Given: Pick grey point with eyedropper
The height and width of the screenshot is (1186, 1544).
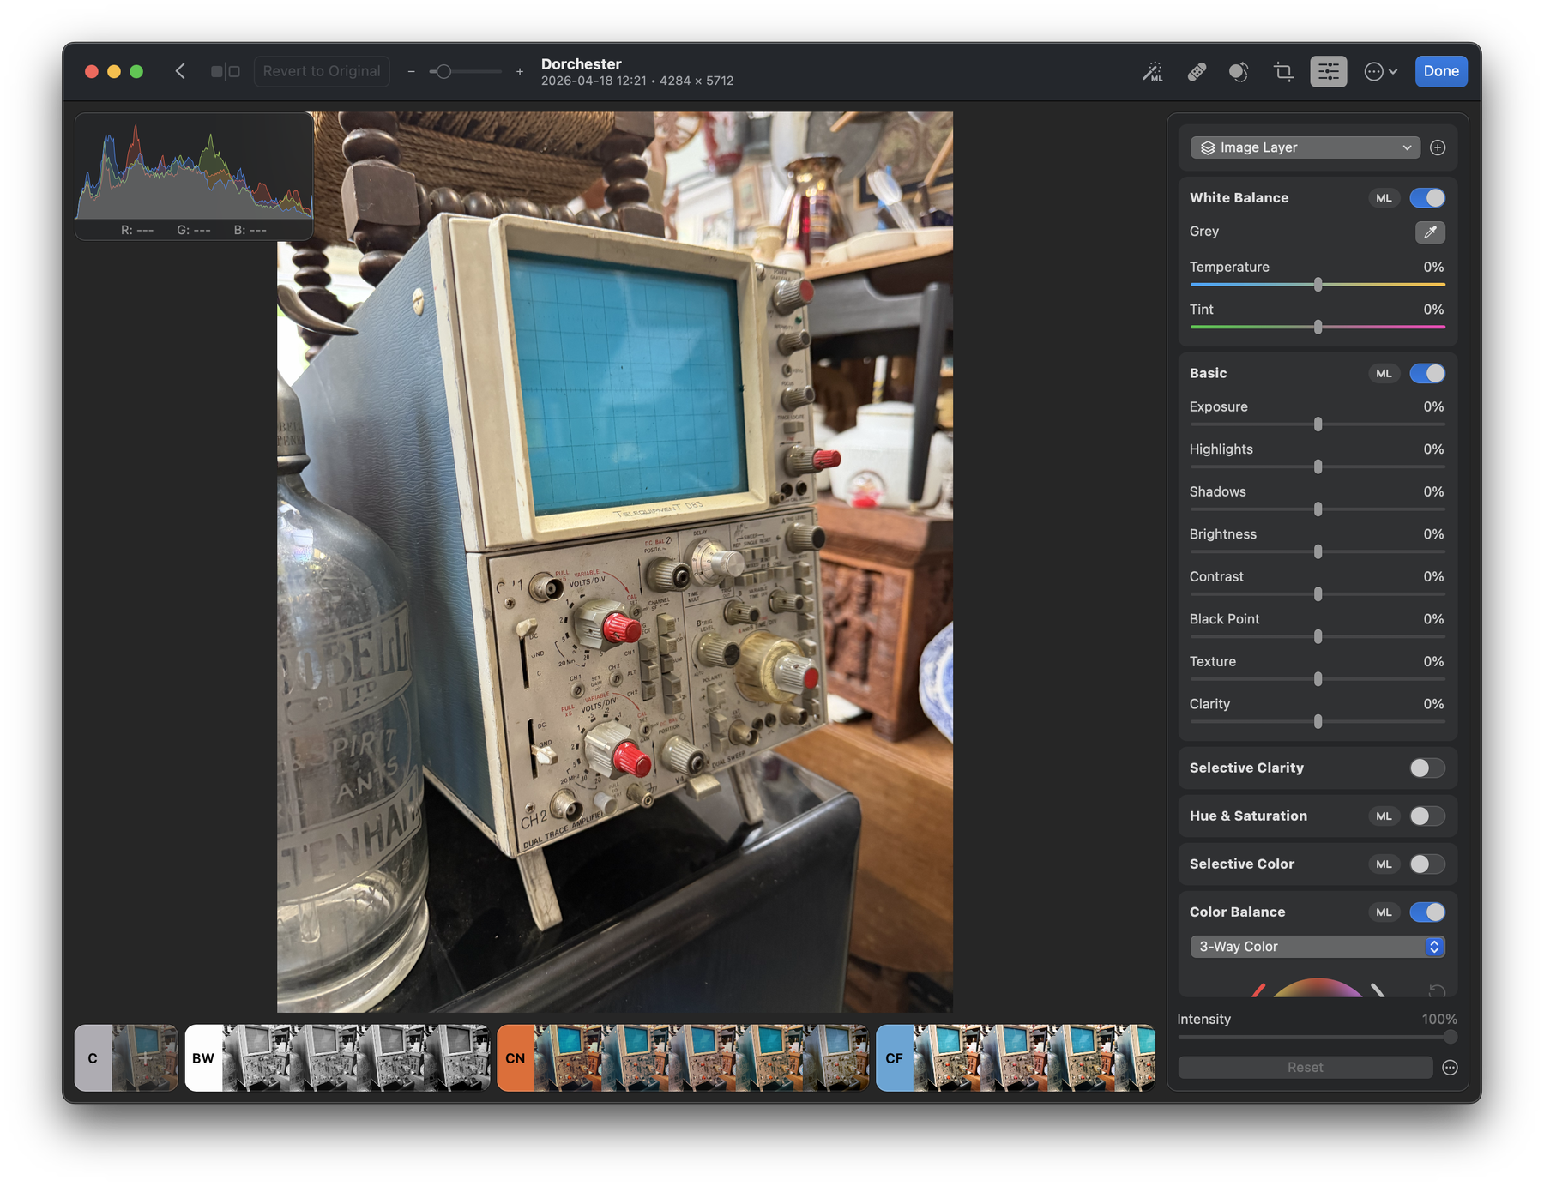Looking at the screenshot, I should tap(1430, 232).
